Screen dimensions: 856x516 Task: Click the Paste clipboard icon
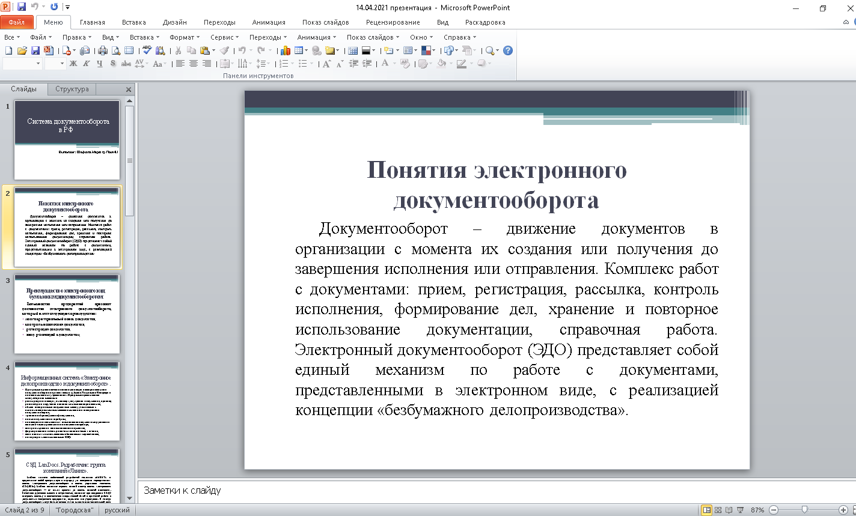coord(204,50)
